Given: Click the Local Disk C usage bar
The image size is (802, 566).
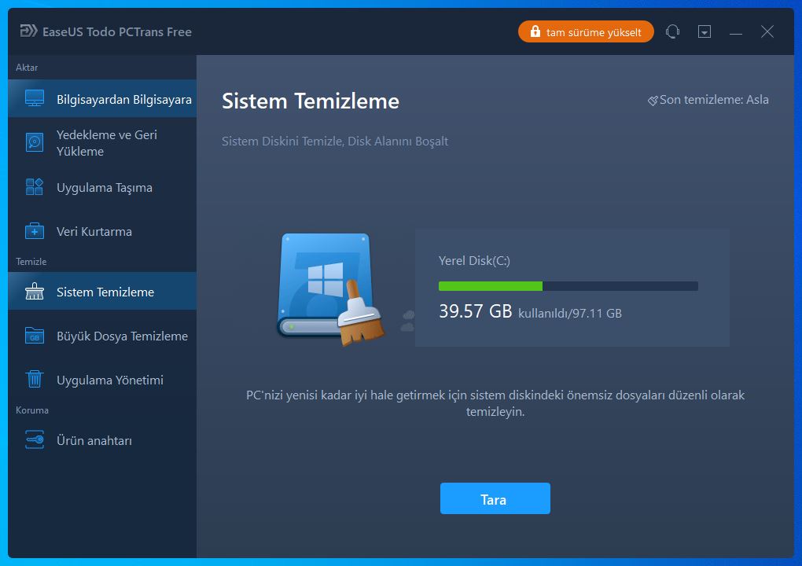Looking at the screenshot, I should point(568,286).
